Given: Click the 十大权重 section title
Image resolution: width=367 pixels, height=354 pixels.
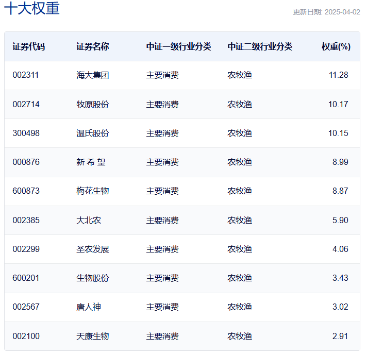Looking at the screenshot, I should [x=32, y=9].
